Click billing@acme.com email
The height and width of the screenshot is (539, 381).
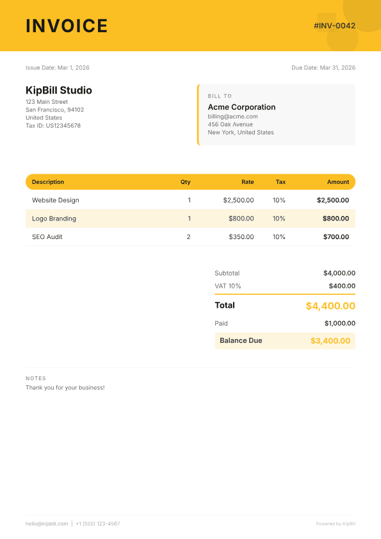pos(232,117)
